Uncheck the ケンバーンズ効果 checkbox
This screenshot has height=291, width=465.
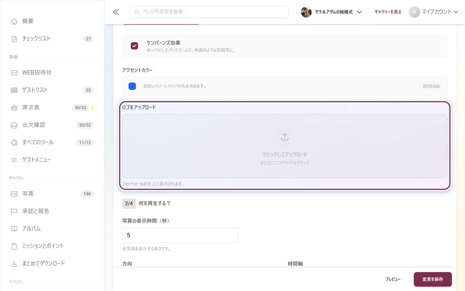pyautogui.click(x=134, y=46)
